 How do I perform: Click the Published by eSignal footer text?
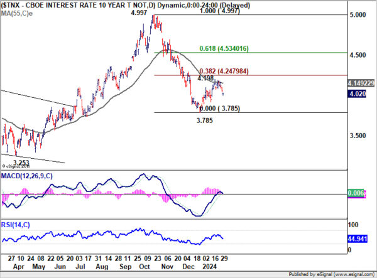coord(332,274)
